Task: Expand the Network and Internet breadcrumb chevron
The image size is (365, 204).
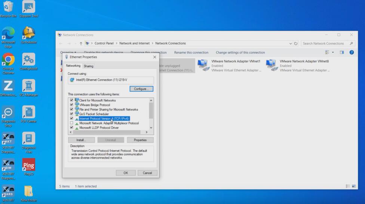Action: 153,43
